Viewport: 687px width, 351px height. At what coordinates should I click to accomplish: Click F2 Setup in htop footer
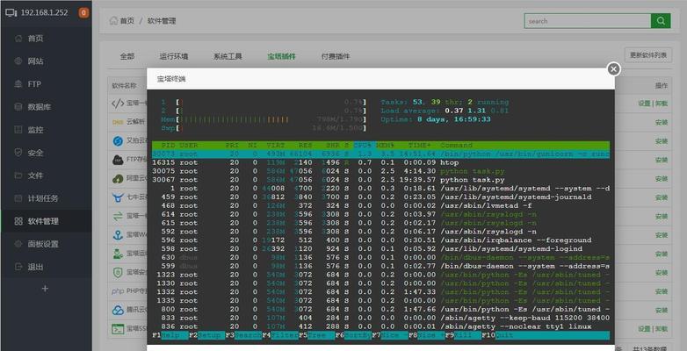[206, 335]
